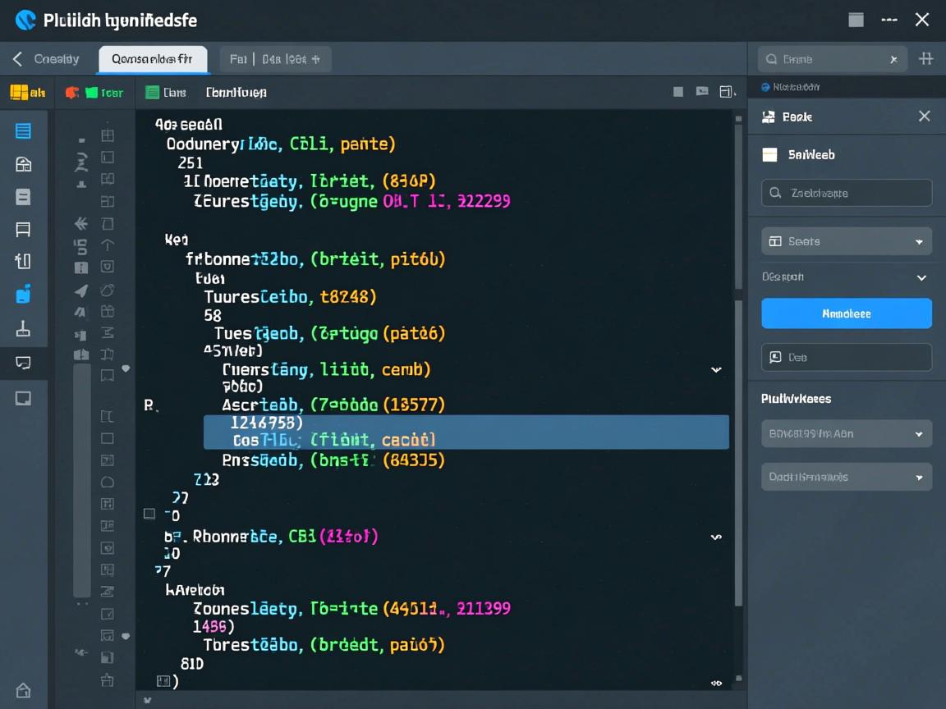The width and height of the screenshot is (946, 709).
Task: Click the blue list icon in left sidebar
Action: tap(23, 131)
